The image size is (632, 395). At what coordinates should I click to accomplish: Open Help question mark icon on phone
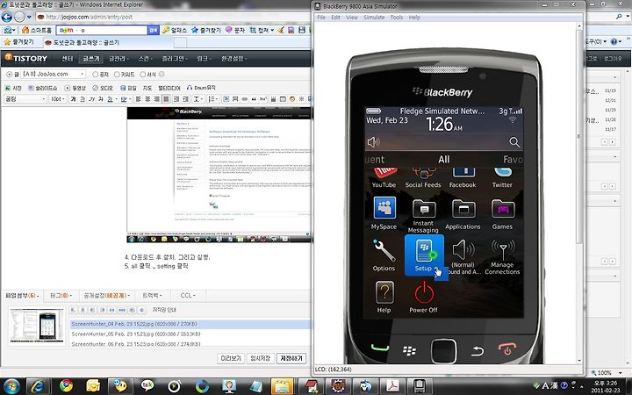[384, 298]
